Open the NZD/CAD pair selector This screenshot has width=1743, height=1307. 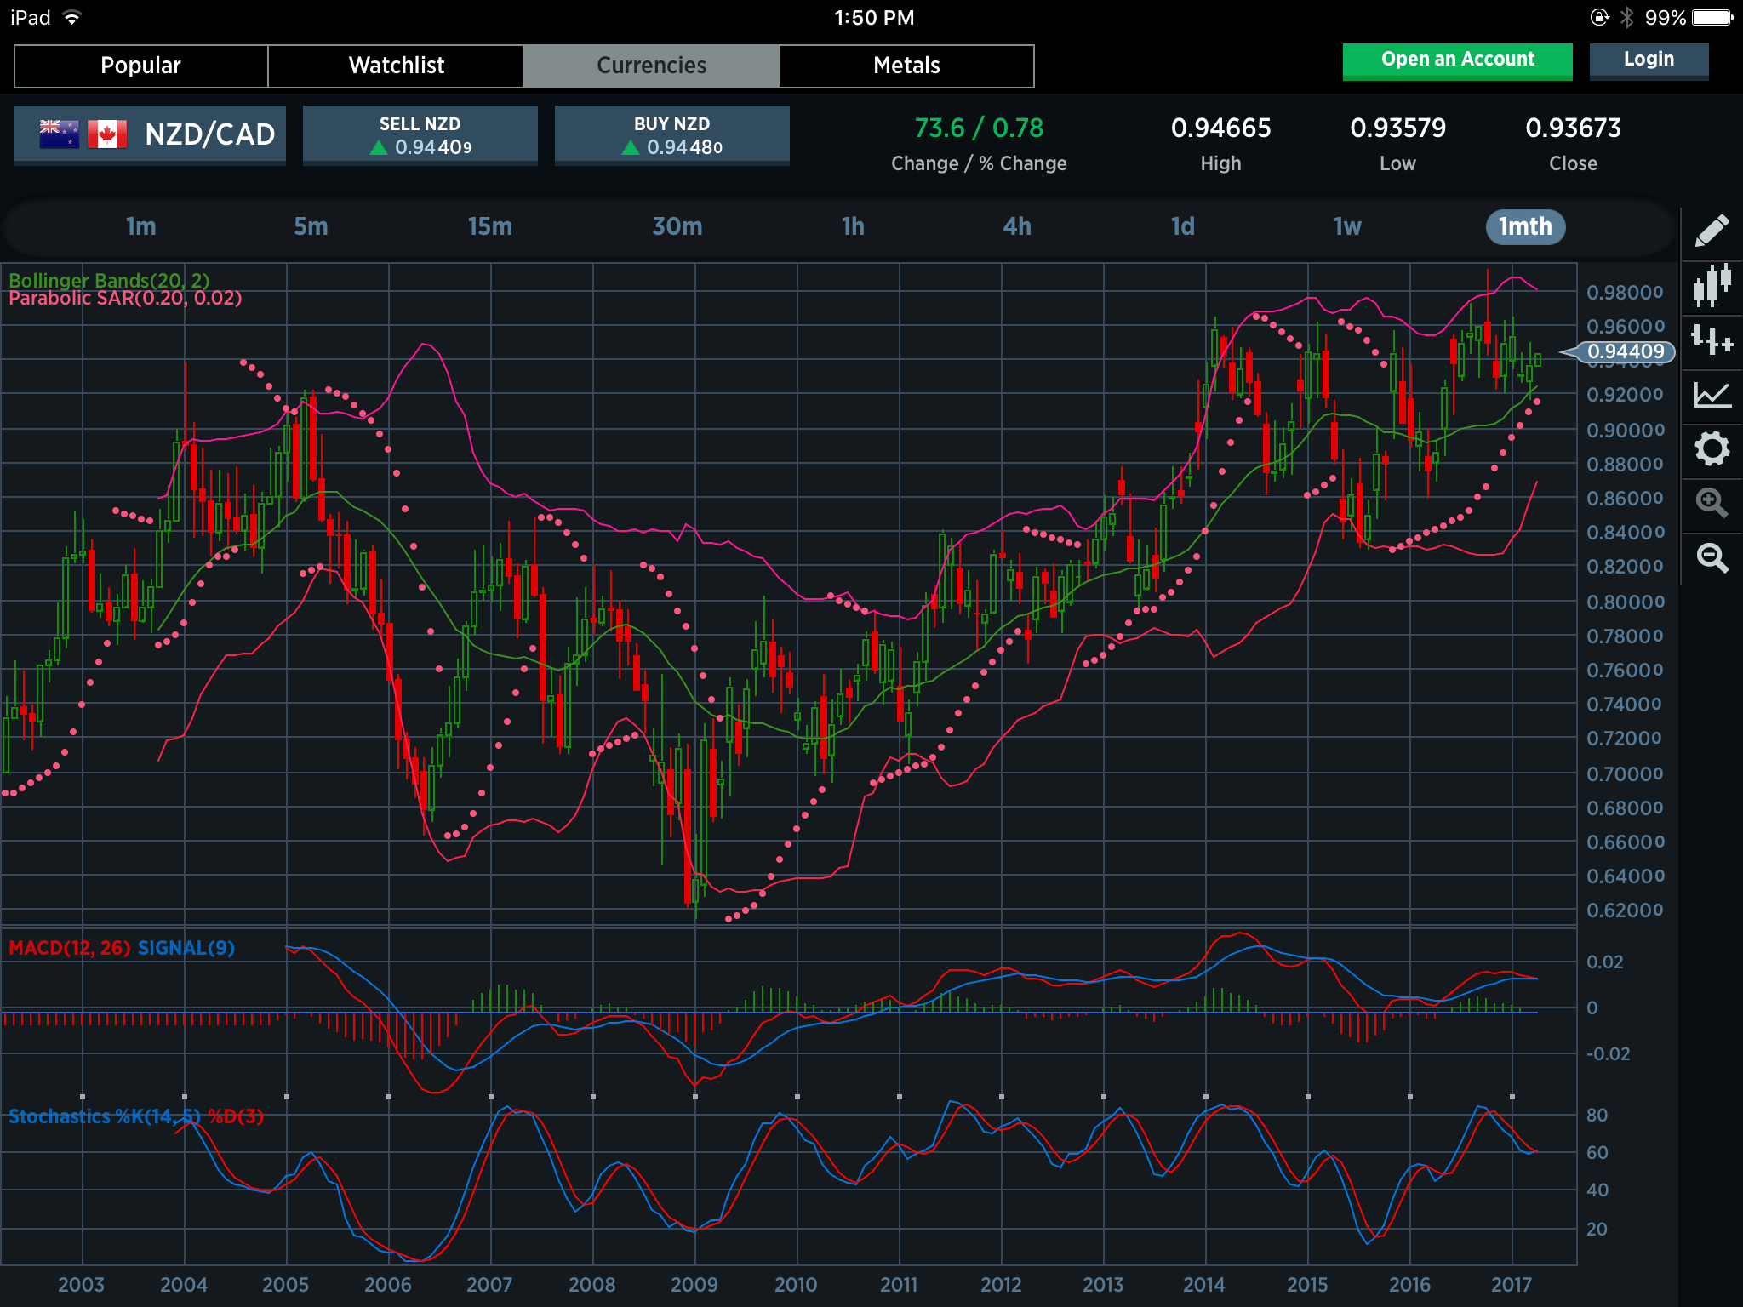[x=150, y=134]
